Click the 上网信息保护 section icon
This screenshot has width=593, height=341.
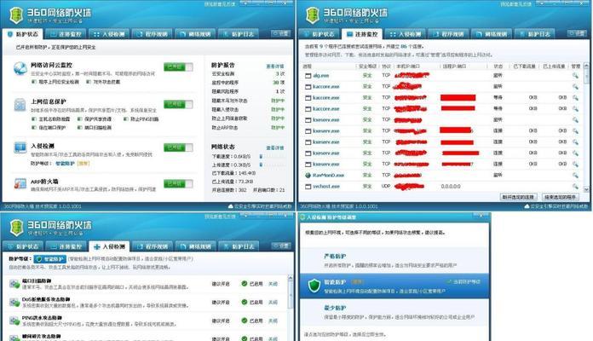click(20, 105)
